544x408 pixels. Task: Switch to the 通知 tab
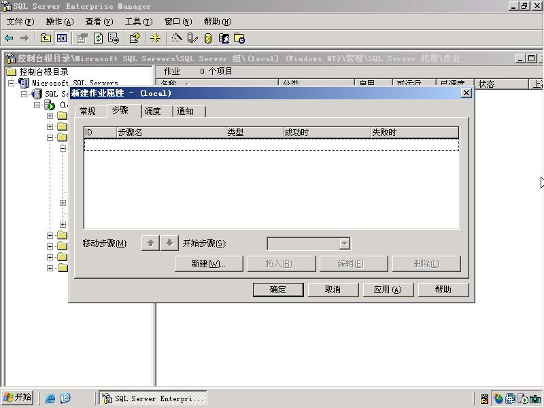[x=189, y=112]
